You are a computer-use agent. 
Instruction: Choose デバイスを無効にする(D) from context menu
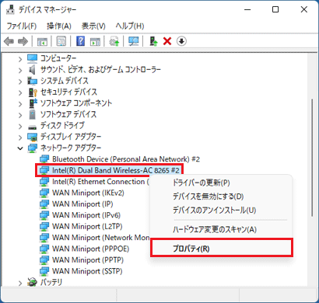(221, 197)
